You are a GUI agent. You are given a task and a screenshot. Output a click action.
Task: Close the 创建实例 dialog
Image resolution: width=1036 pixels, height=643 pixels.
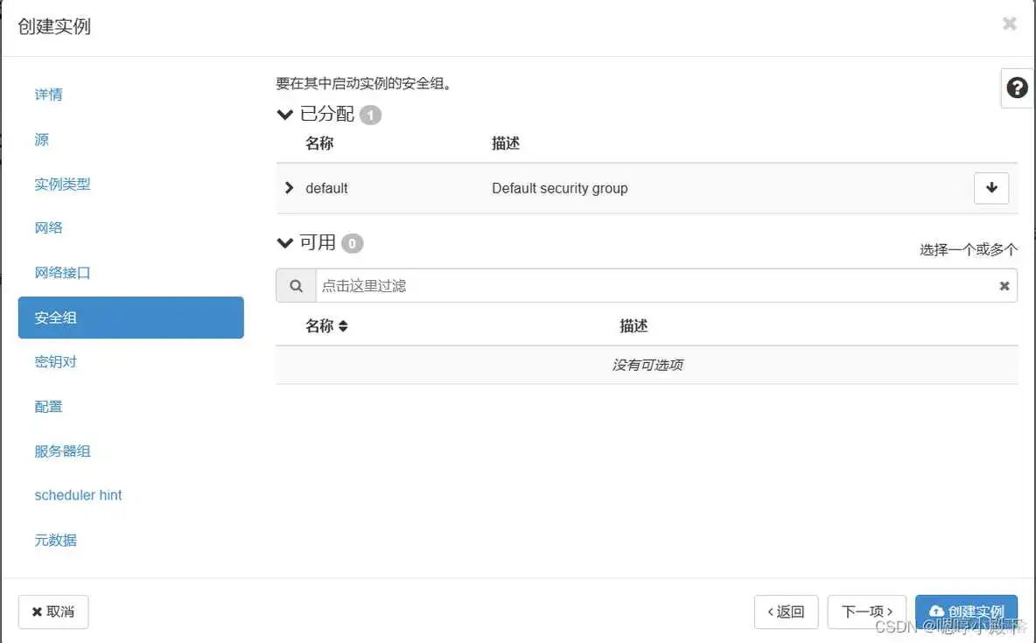1009,24
